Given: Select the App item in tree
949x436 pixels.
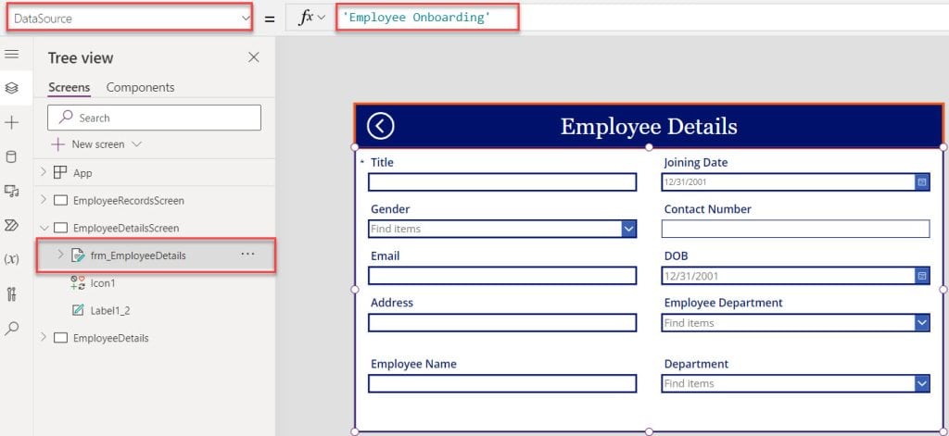Looking at the screenshot, I should [82, 173].
